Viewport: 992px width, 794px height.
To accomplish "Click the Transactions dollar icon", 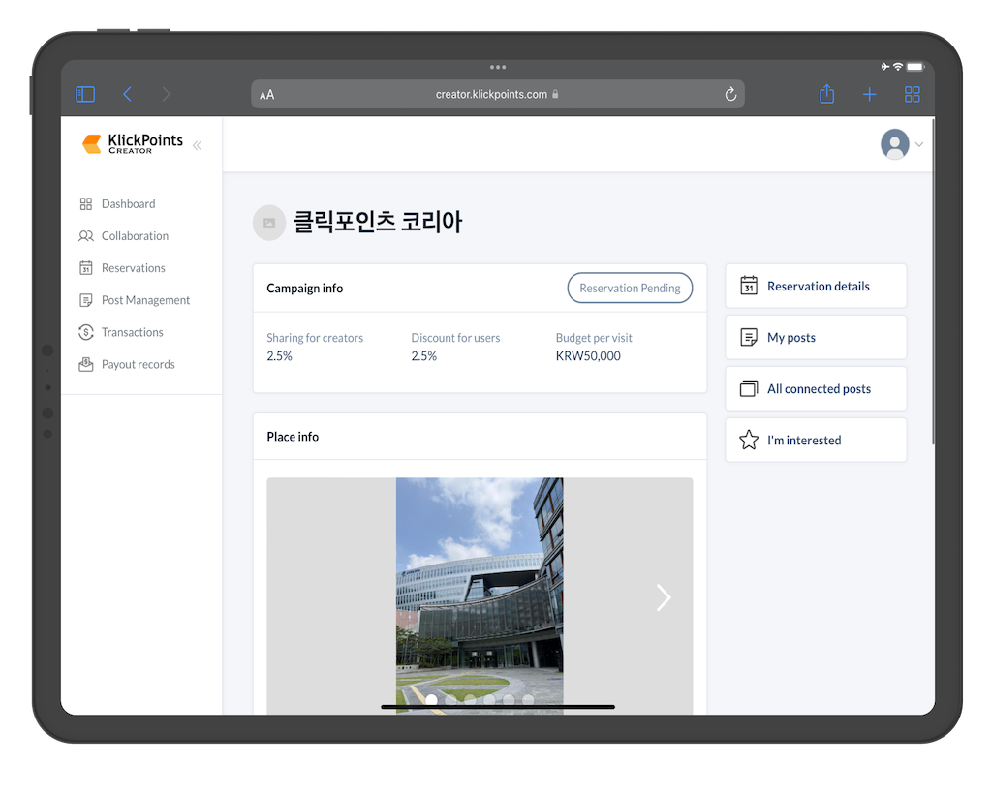I will click(86, 332).
